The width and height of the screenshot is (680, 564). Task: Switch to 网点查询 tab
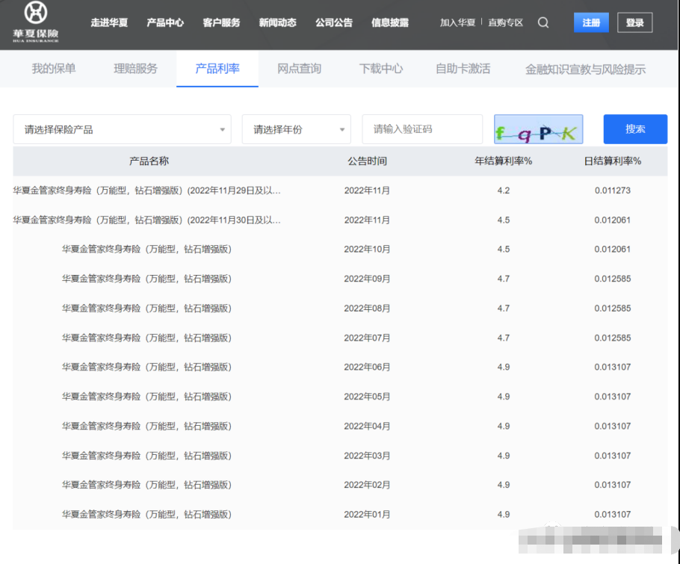[x=299, y=69]
